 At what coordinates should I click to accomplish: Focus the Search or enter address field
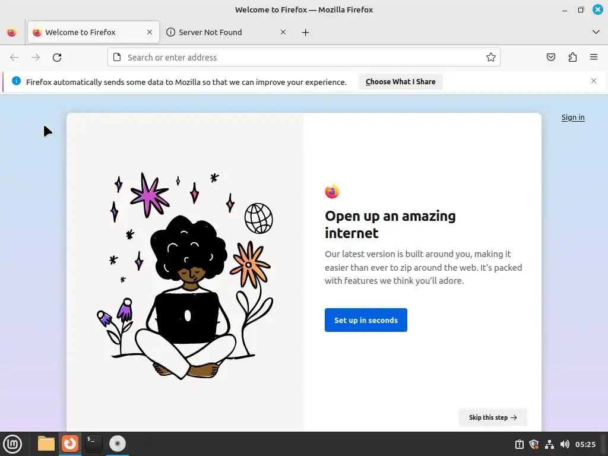pyautogui.click(x=303, y=58)
